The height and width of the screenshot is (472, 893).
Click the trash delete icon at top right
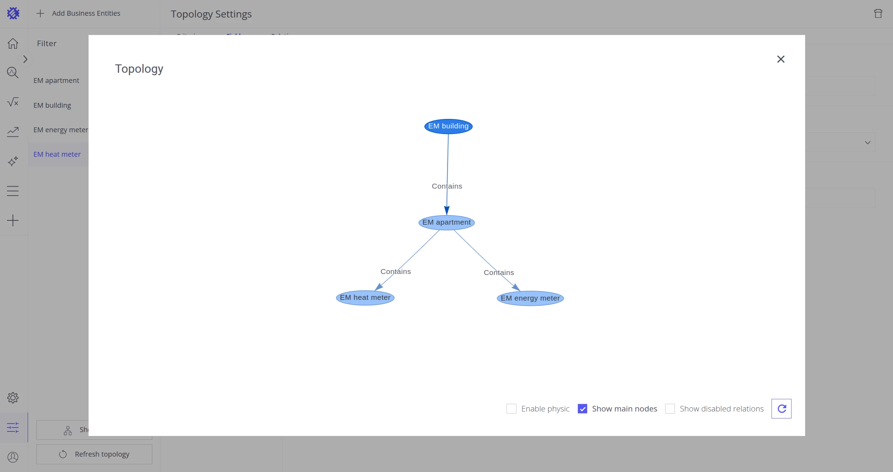878,14
